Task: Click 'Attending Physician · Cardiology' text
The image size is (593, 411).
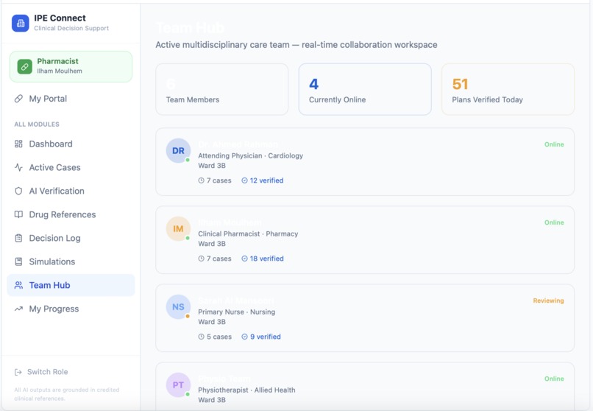Action: coord(250,155)
